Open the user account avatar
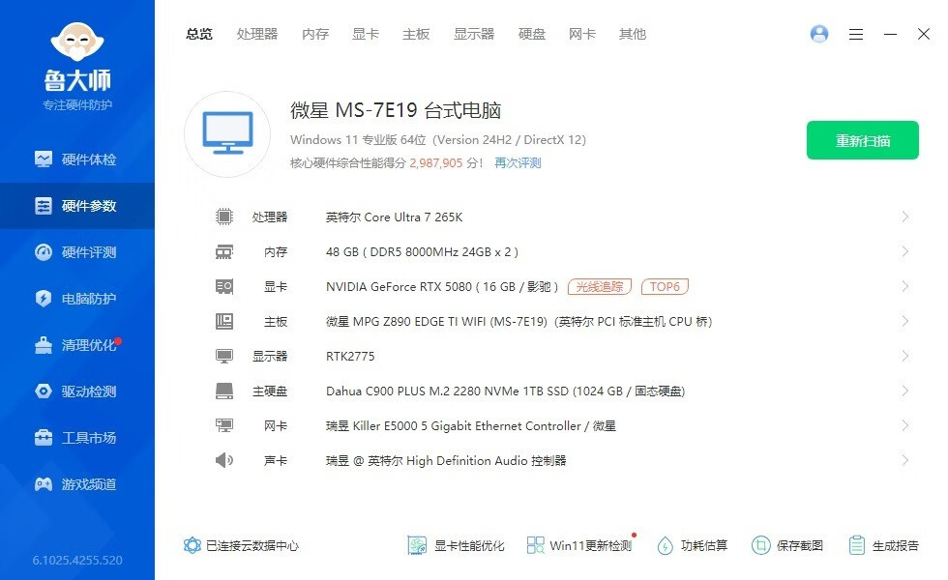948x580 pixels. [x=819, y=34]
